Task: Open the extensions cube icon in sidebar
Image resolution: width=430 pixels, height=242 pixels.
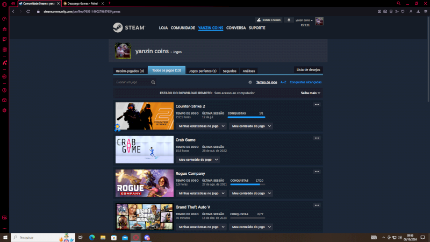Action: [4, 100]
